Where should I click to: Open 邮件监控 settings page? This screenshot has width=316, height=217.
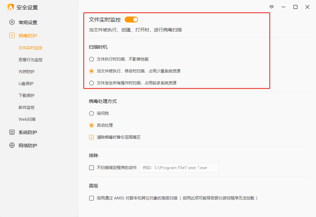pyautogui.click(x=28, y=107)
